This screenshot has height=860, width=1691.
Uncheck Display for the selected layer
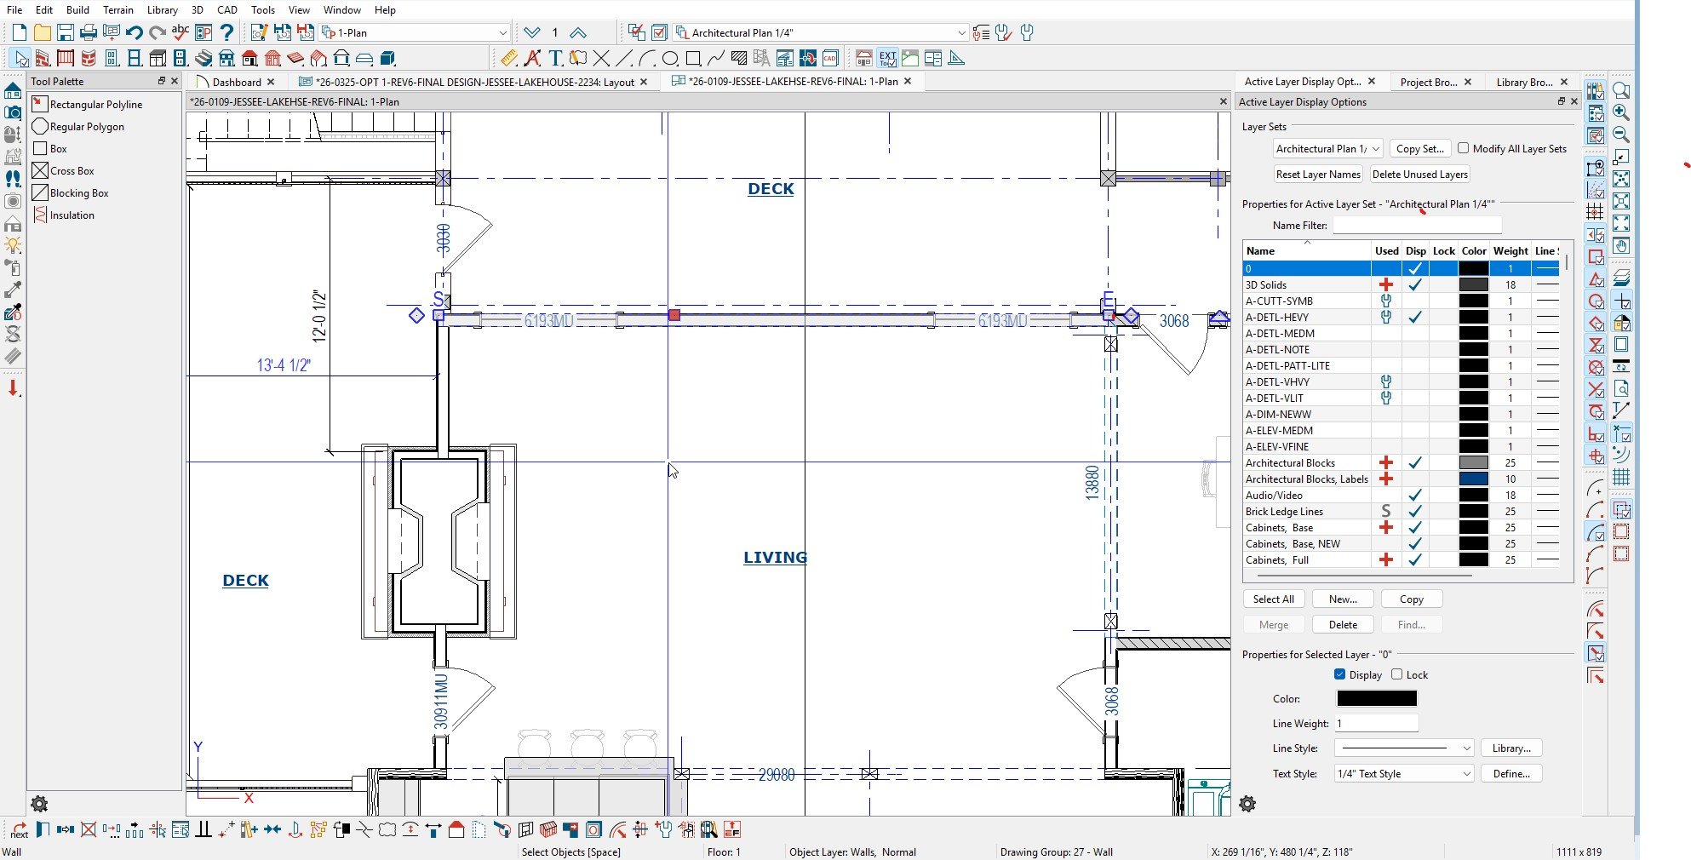1339,674
